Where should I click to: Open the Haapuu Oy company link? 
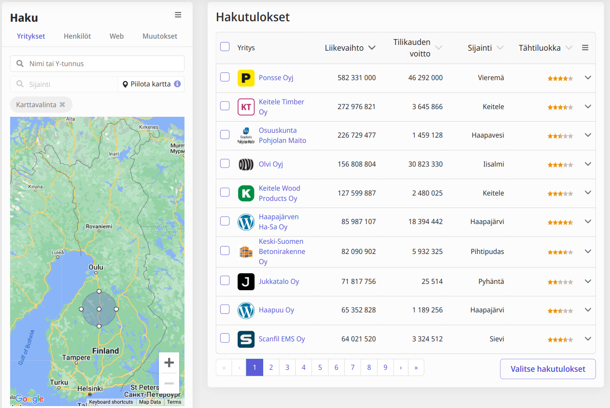276,310
